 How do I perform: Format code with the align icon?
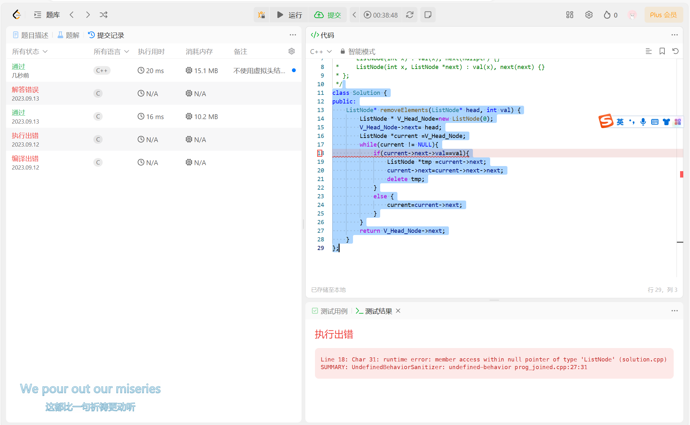click(x=649, y=51)
